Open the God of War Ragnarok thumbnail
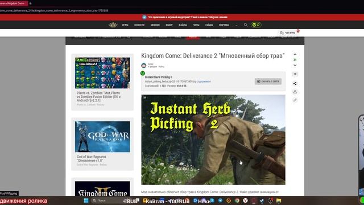The height and width of the screenshot is (205, 364). (x=102, y=137)
